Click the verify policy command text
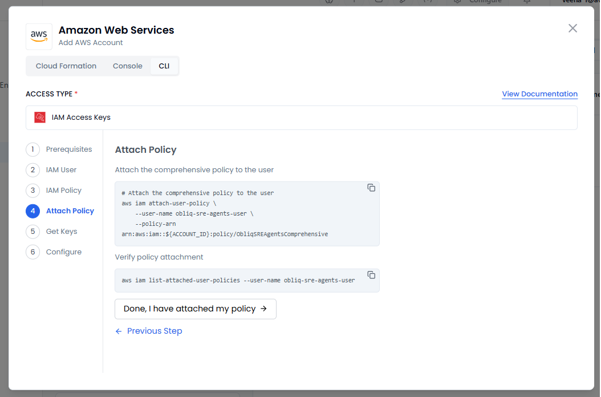This screenshot has width=601, height=397. (x=238, y=281)
